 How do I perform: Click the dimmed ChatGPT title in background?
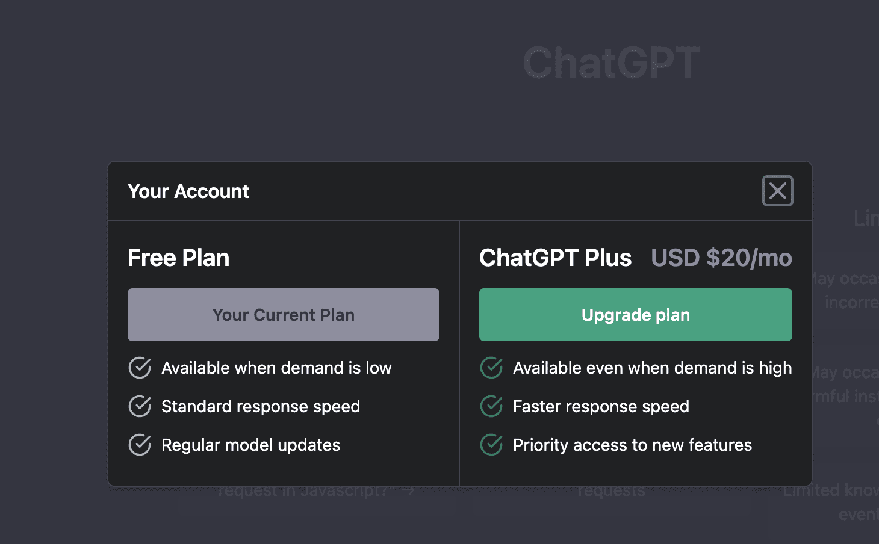[611, 63]
